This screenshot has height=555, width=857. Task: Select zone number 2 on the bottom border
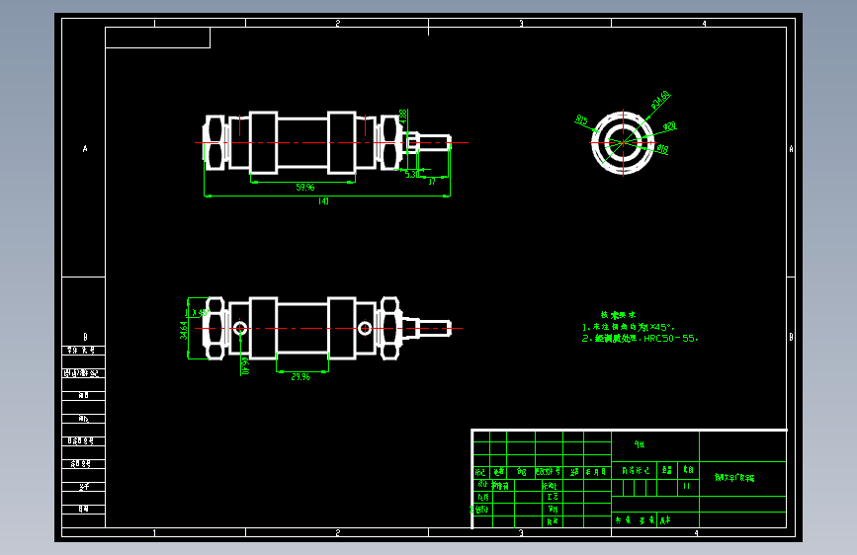pyautogui.click(x=338, y=532)
